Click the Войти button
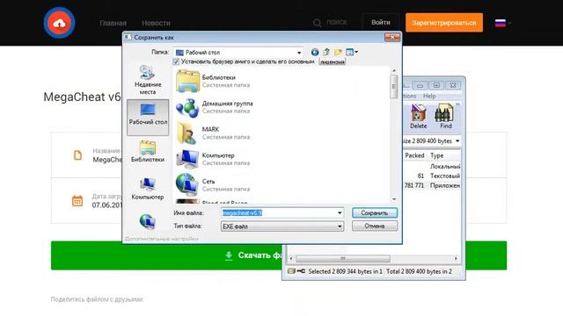Viewport: 563px width, 316px height. pyautogui.click(x=381, y=22)
